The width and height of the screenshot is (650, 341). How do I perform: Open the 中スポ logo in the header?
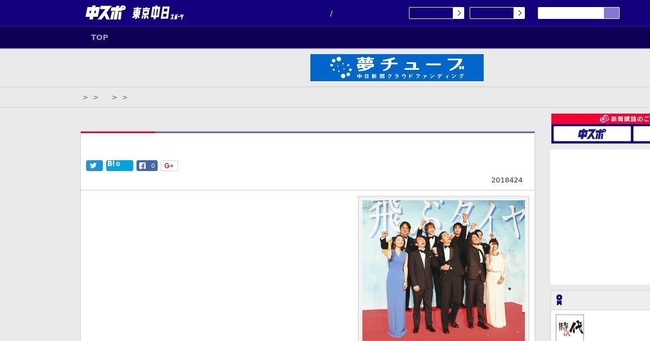[105, 12]
